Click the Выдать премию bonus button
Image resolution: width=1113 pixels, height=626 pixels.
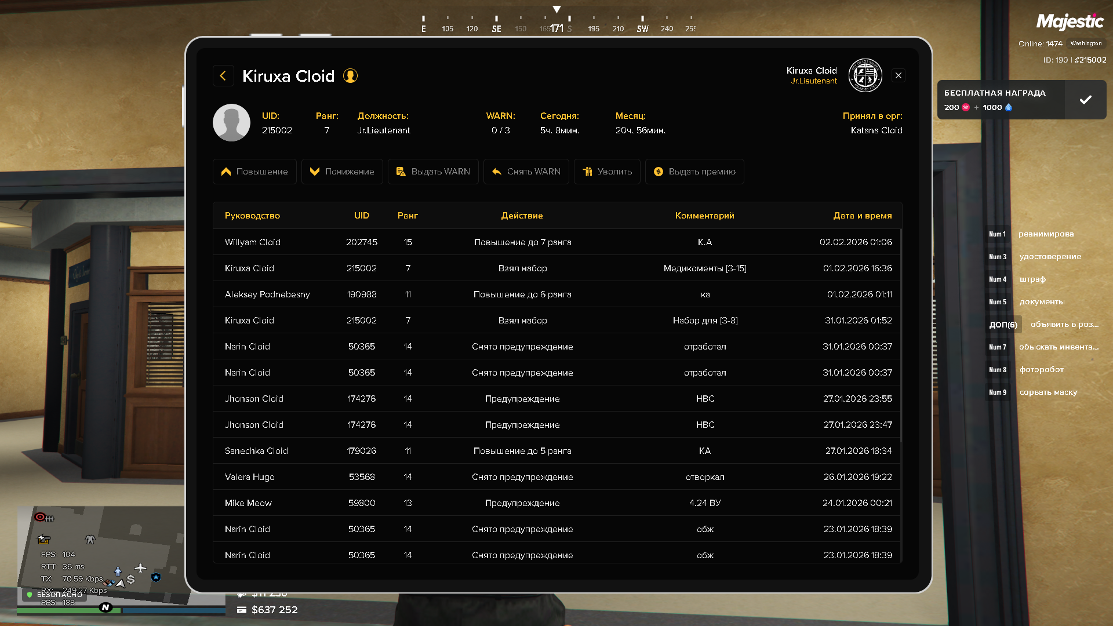pyautogui.click(x=694, y=172)
